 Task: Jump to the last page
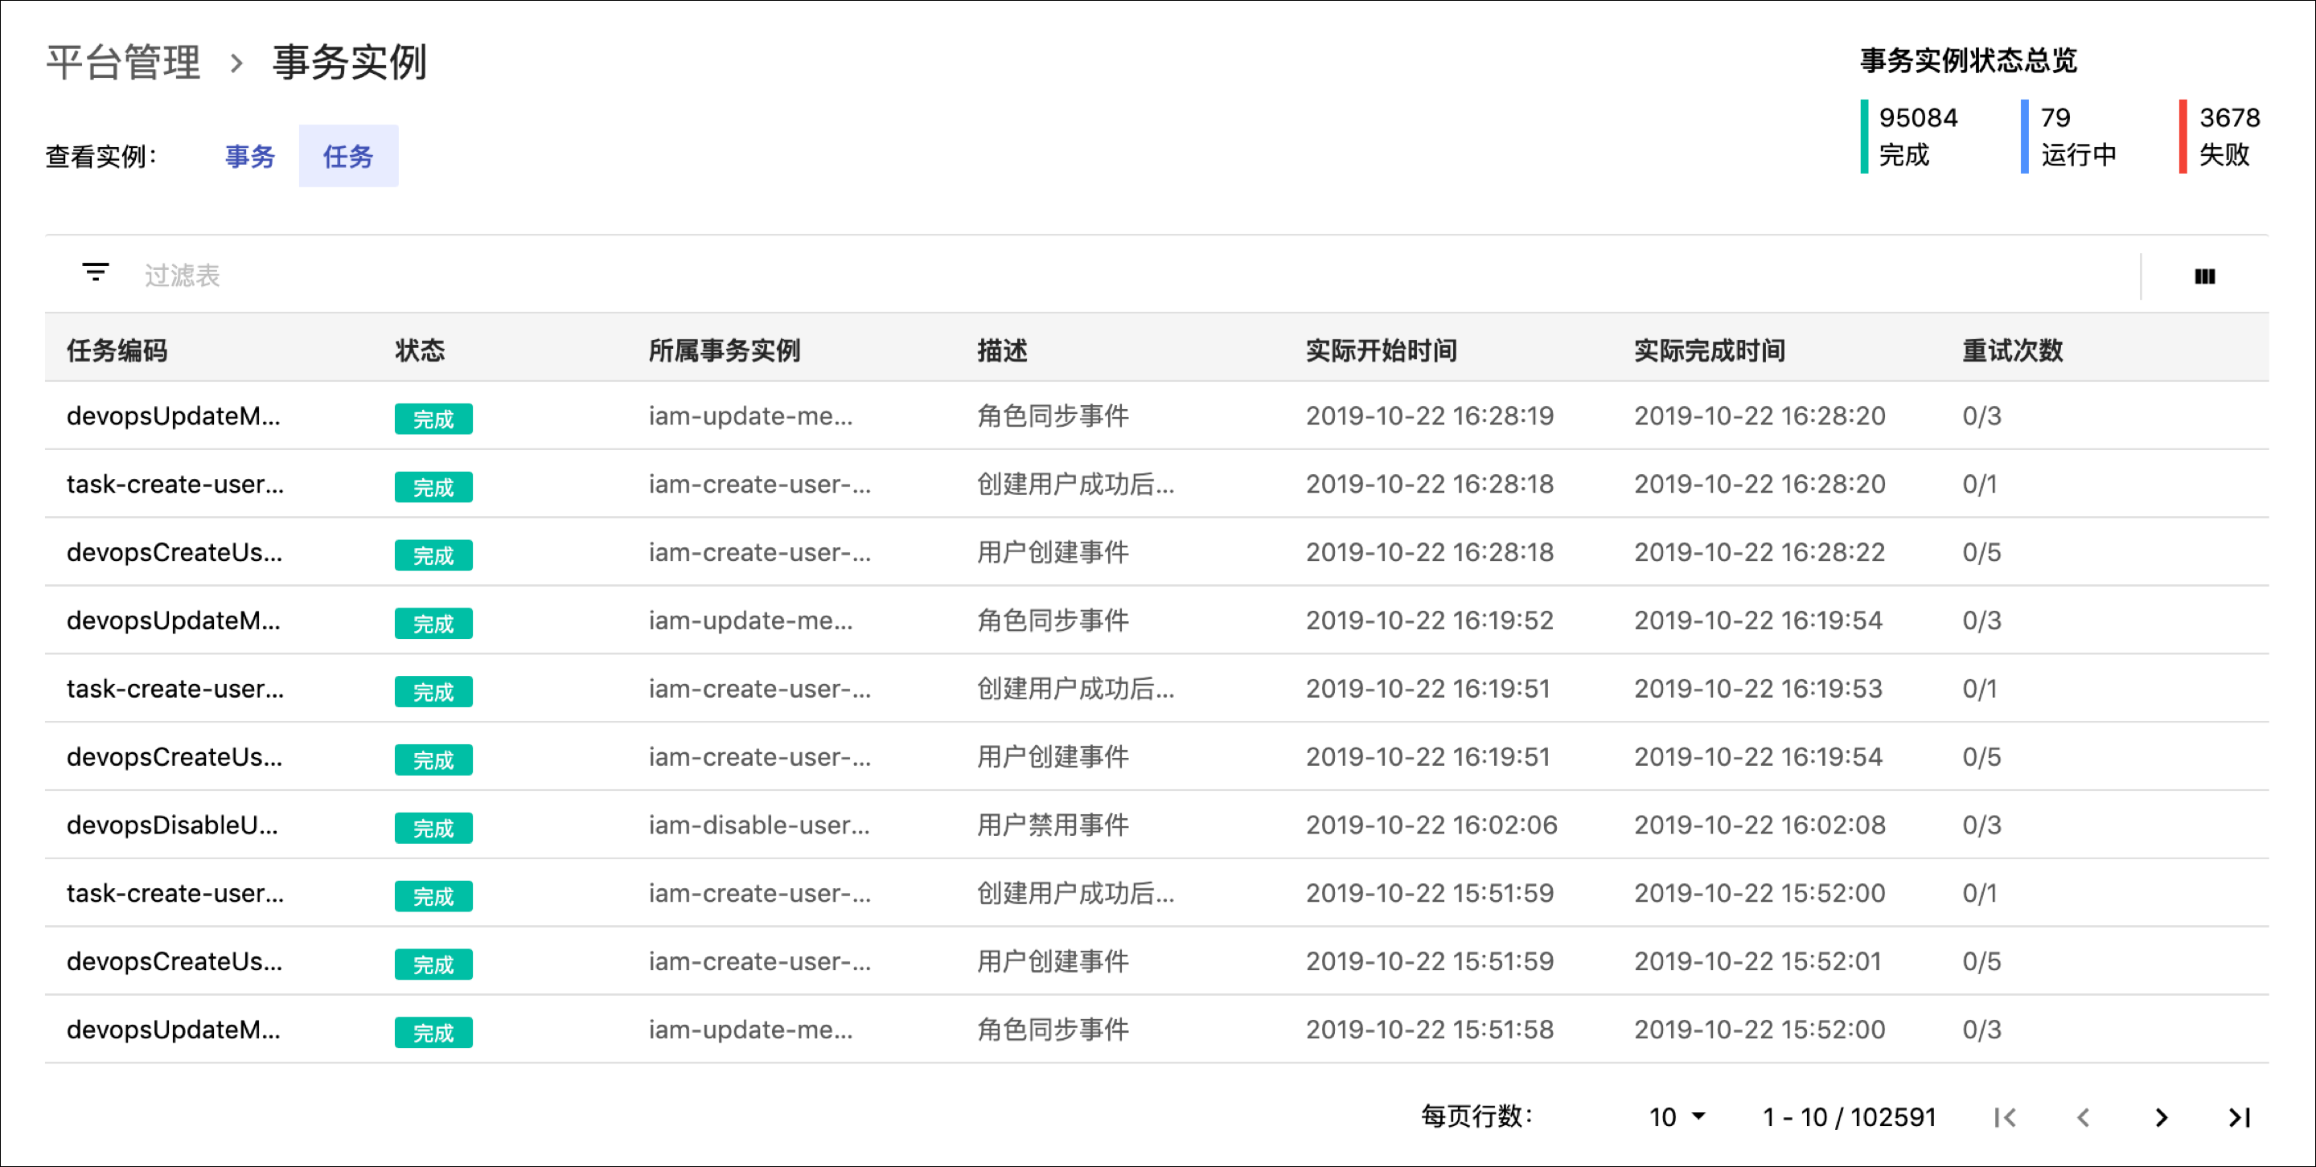coord(2240,1116)
